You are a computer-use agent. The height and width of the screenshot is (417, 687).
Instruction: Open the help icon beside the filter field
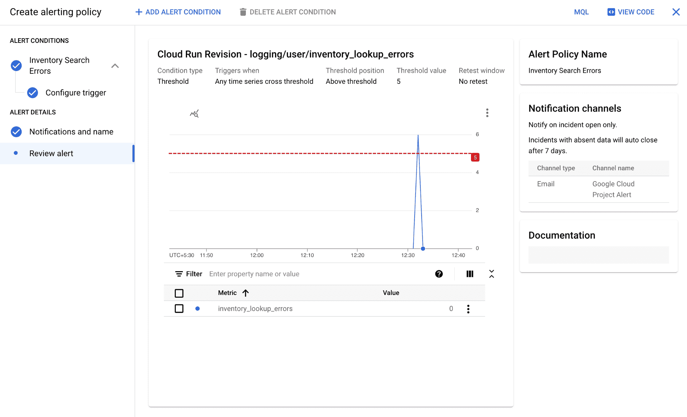tap(439, 274)
